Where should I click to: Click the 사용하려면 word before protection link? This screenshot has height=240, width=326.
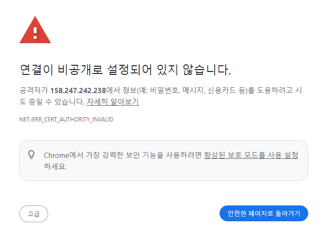tap(183, 155)
